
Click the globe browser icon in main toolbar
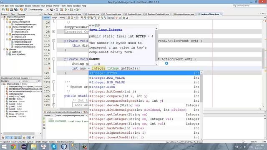tap(52, 10)
